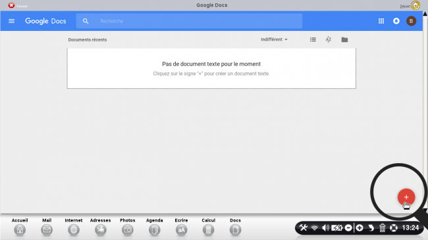428x240 pixels.
Task: Click the Fermer close button at top left
Action: click(x=18, y=5)
